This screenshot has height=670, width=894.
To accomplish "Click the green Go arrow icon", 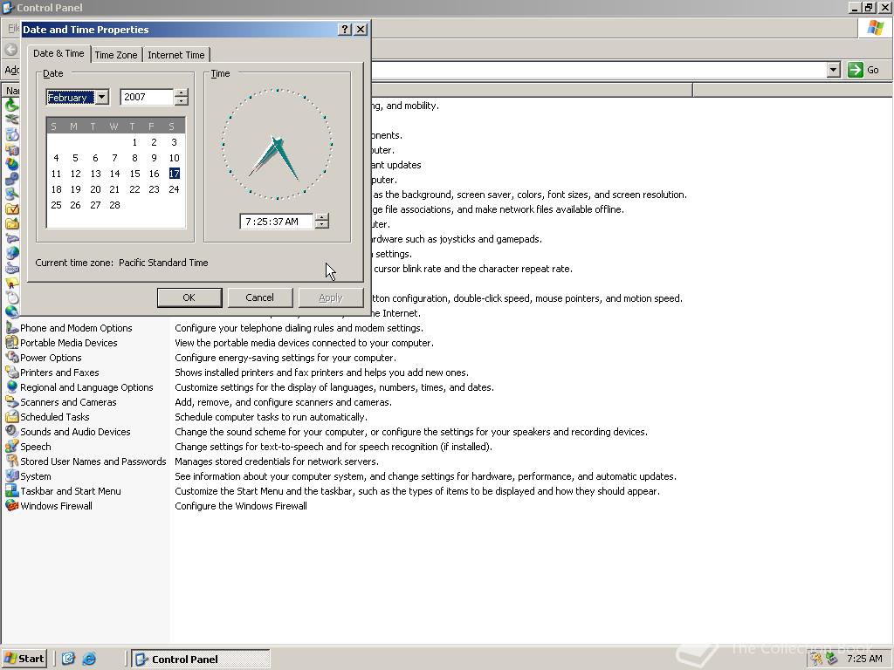I will pyautogui.click(x=855, y=70).
